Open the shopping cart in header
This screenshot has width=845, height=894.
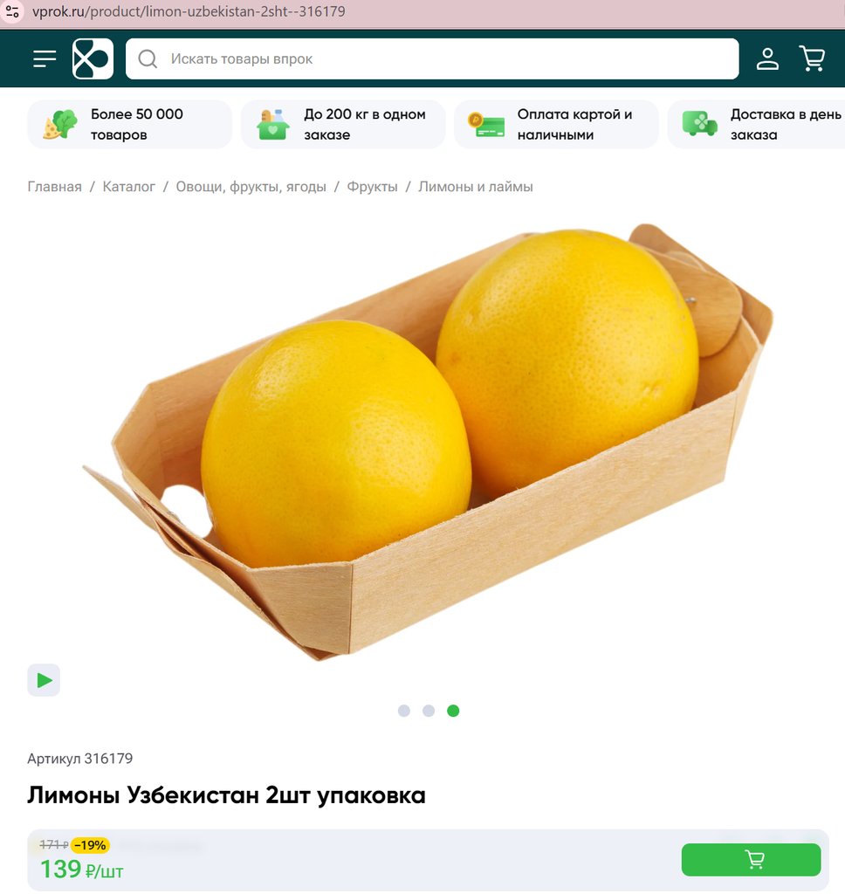click(x=813, y=58)
